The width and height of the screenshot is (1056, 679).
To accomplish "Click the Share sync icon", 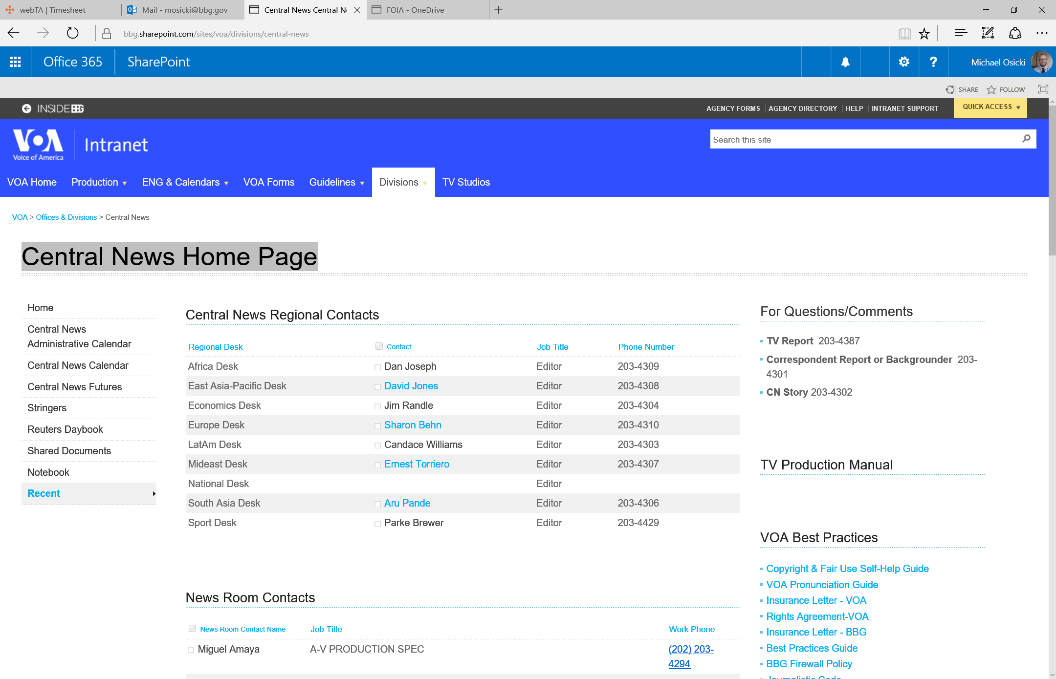I will click(950, 89).
